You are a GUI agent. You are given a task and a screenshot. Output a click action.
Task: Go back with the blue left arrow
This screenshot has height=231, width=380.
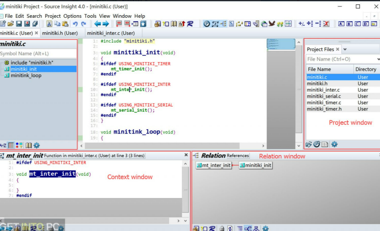click(97, 24)
